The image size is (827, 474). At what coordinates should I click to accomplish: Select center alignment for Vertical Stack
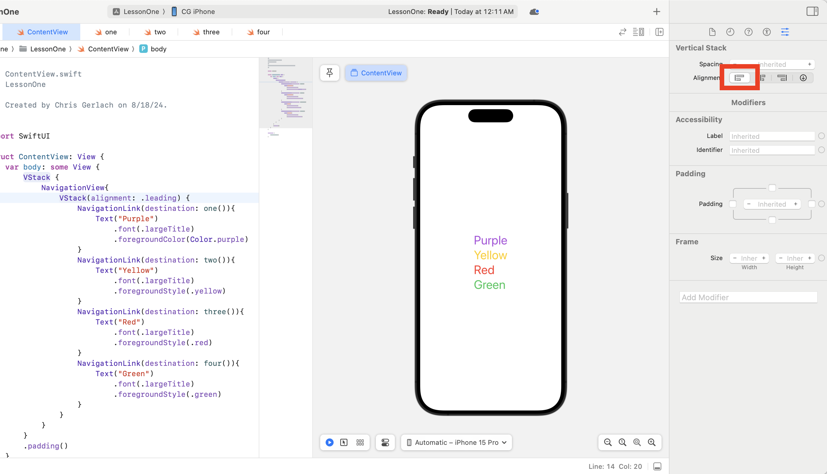pyautogui.click(x=763, y=77)
